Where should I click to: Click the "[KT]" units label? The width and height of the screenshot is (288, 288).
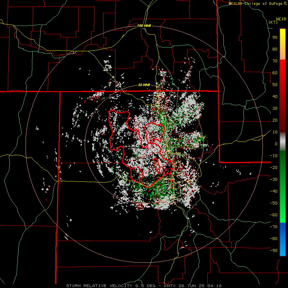273,22
